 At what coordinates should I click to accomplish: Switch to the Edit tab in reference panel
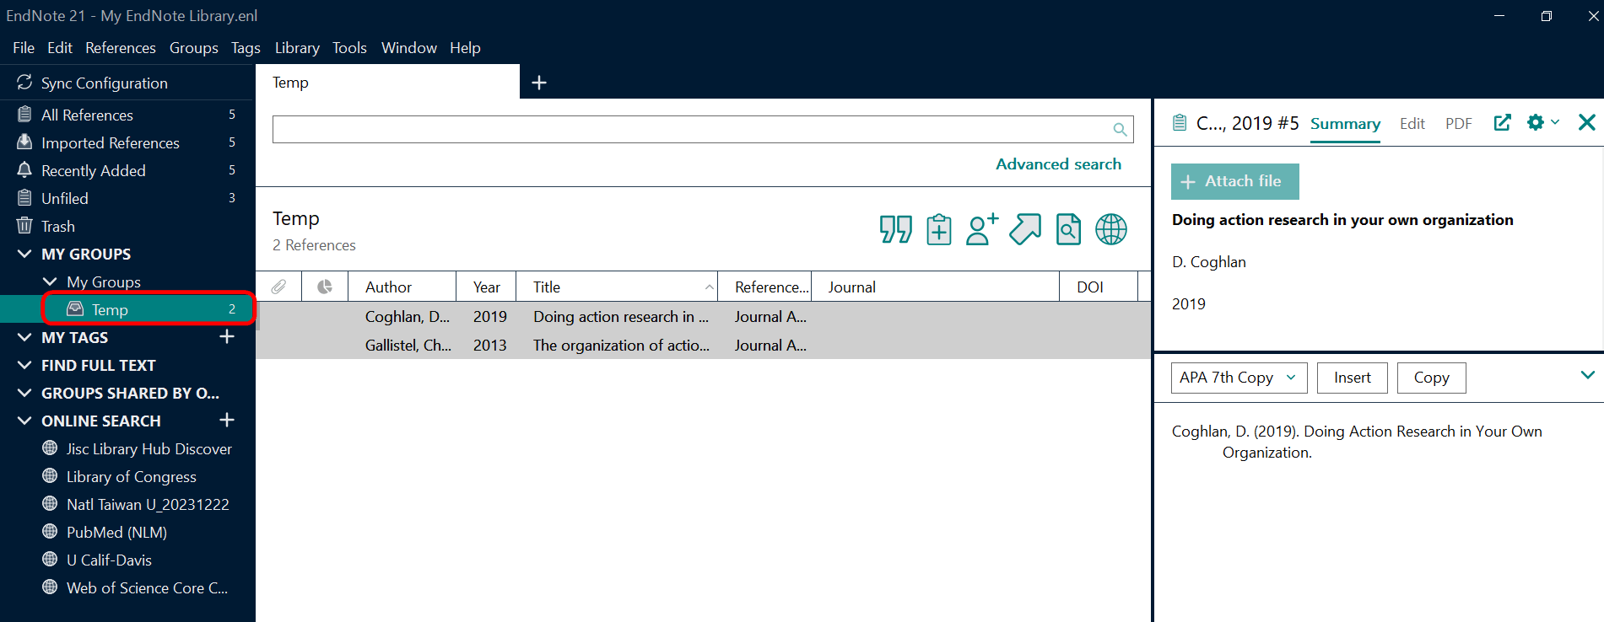[x=1412, y=124]
